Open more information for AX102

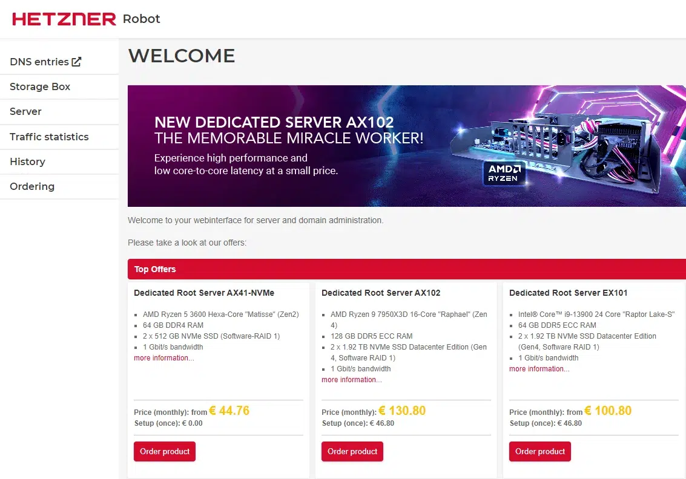click(x=351, y=380)
